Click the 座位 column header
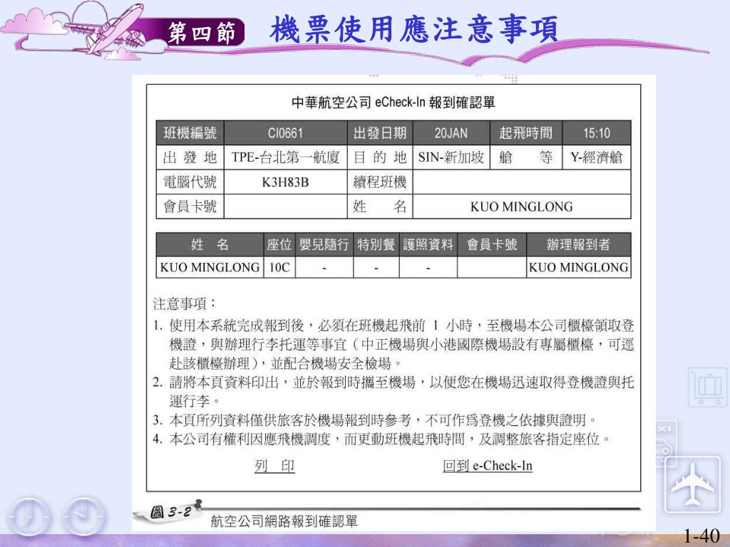 pos(279,244)
